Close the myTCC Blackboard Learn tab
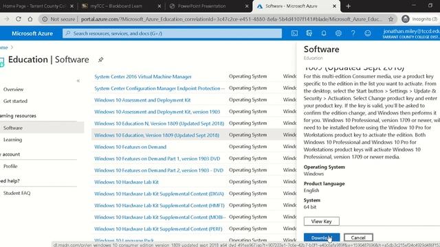 pos(159,6)
